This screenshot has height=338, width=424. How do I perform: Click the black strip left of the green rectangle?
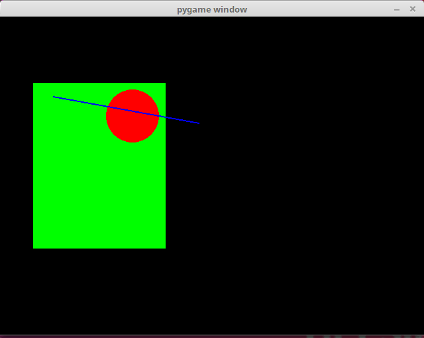click(x=17, y=166)
